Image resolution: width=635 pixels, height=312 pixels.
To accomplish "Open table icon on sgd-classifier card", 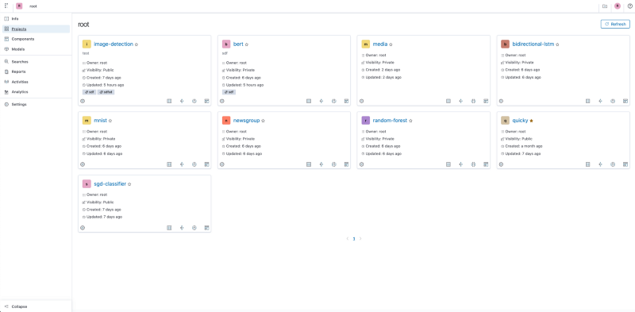I will (x=169, y=228).
